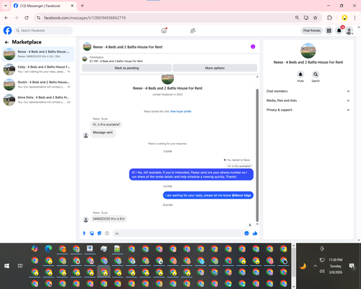Go back in the browser
This screenshot has width=361, height=289.
coord(6,18)
